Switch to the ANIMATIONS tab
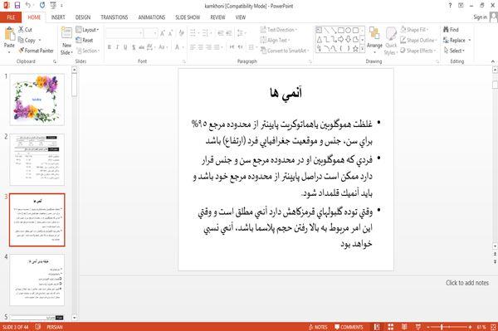This screenshot has width=498, height=331. (x=152, y=17)
